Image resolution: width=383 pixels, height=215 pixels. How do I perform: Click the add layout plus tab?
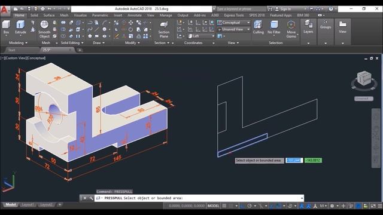pyautogui.click(x=60, y=205)
